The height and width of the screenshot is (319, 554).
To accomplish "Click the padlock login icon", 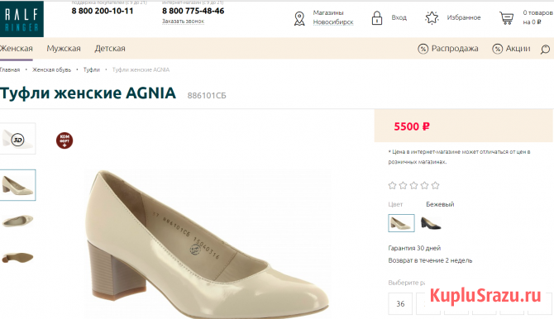I will click(376, 18).
